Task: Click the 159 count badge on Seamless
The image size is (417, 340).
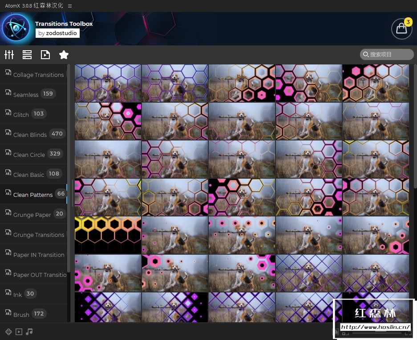Action: click(48, 93)
